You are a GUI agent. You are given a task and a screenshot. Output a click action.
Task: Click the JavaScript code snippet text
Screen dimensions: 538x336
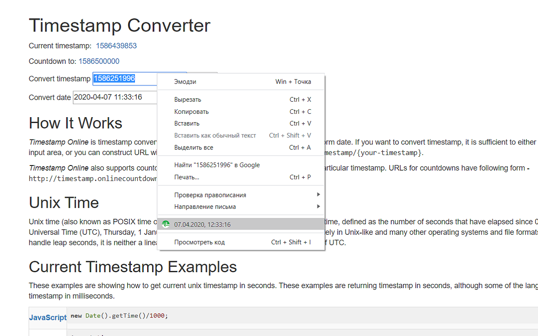[119, 315]
